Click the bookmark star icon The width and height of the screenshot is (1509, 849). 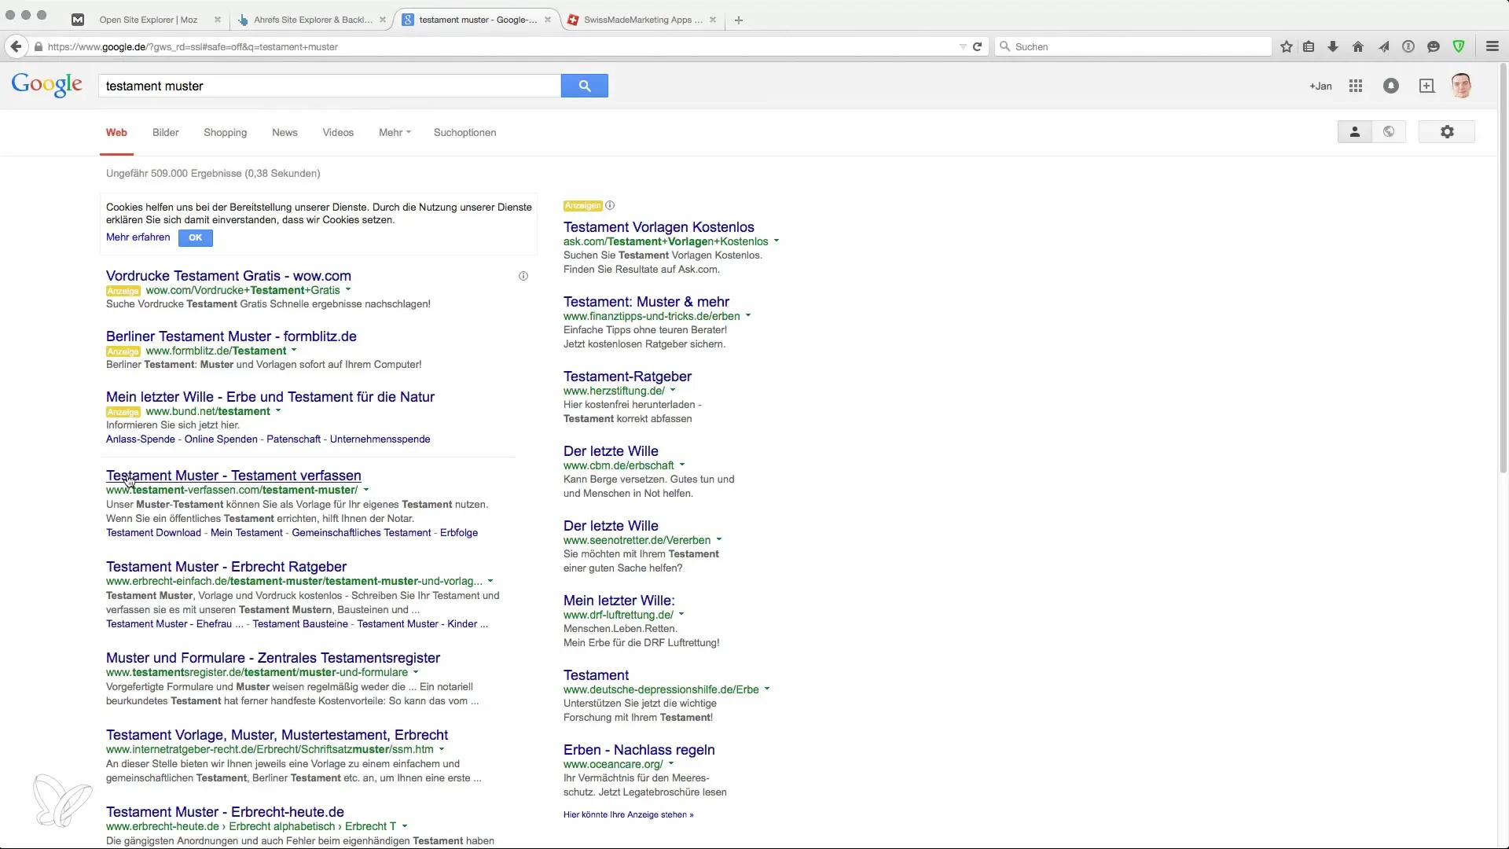[1287, 46]
